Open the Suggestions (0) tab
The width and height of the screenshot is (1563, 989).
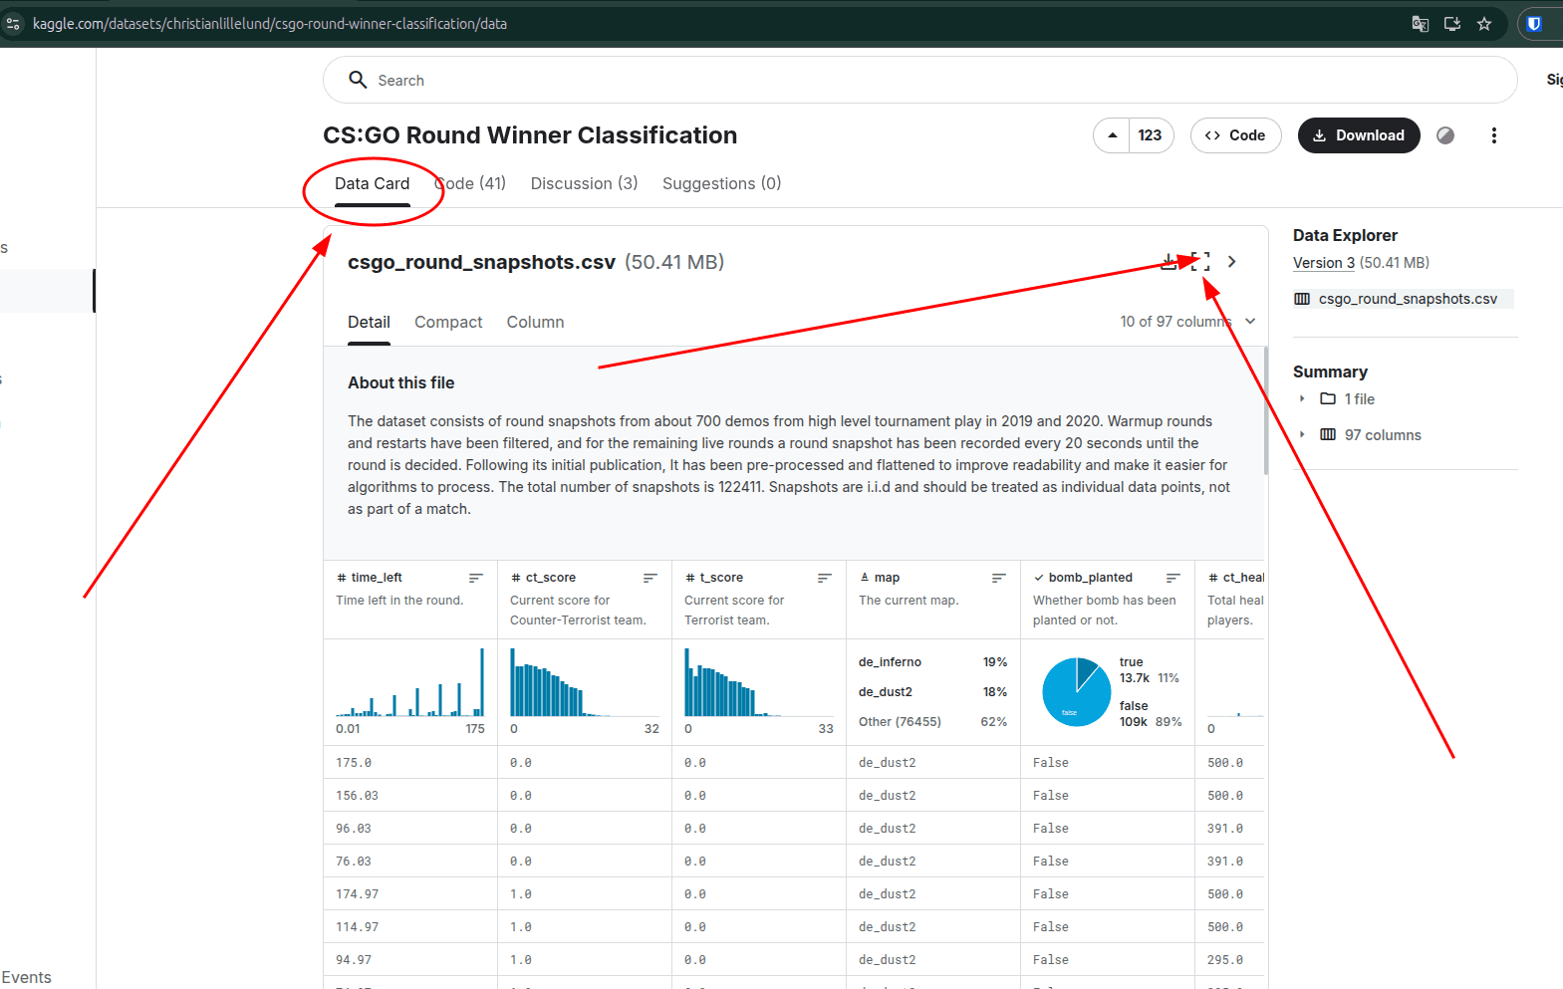tap(721, 183)
